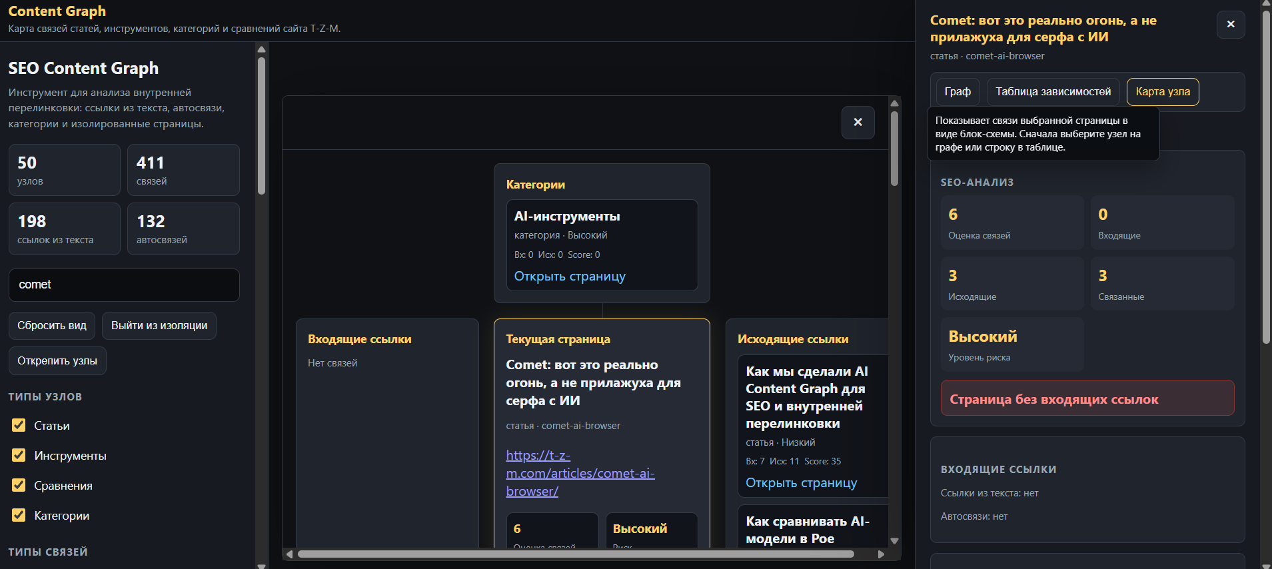1272x569 pixels.
Task: Close the node map modal
Action: pos(858,123)
